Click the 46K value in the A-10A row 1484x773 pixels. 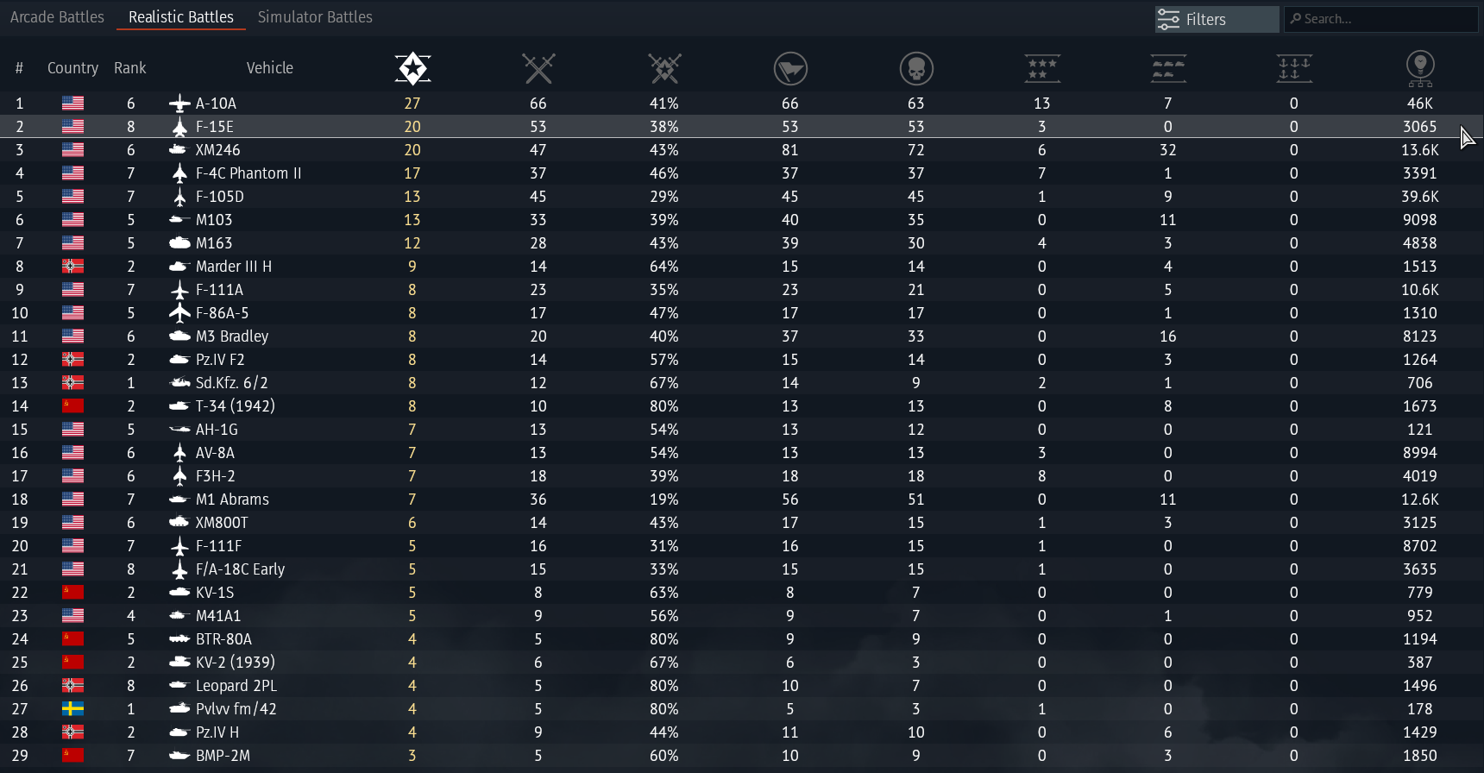1420,103
